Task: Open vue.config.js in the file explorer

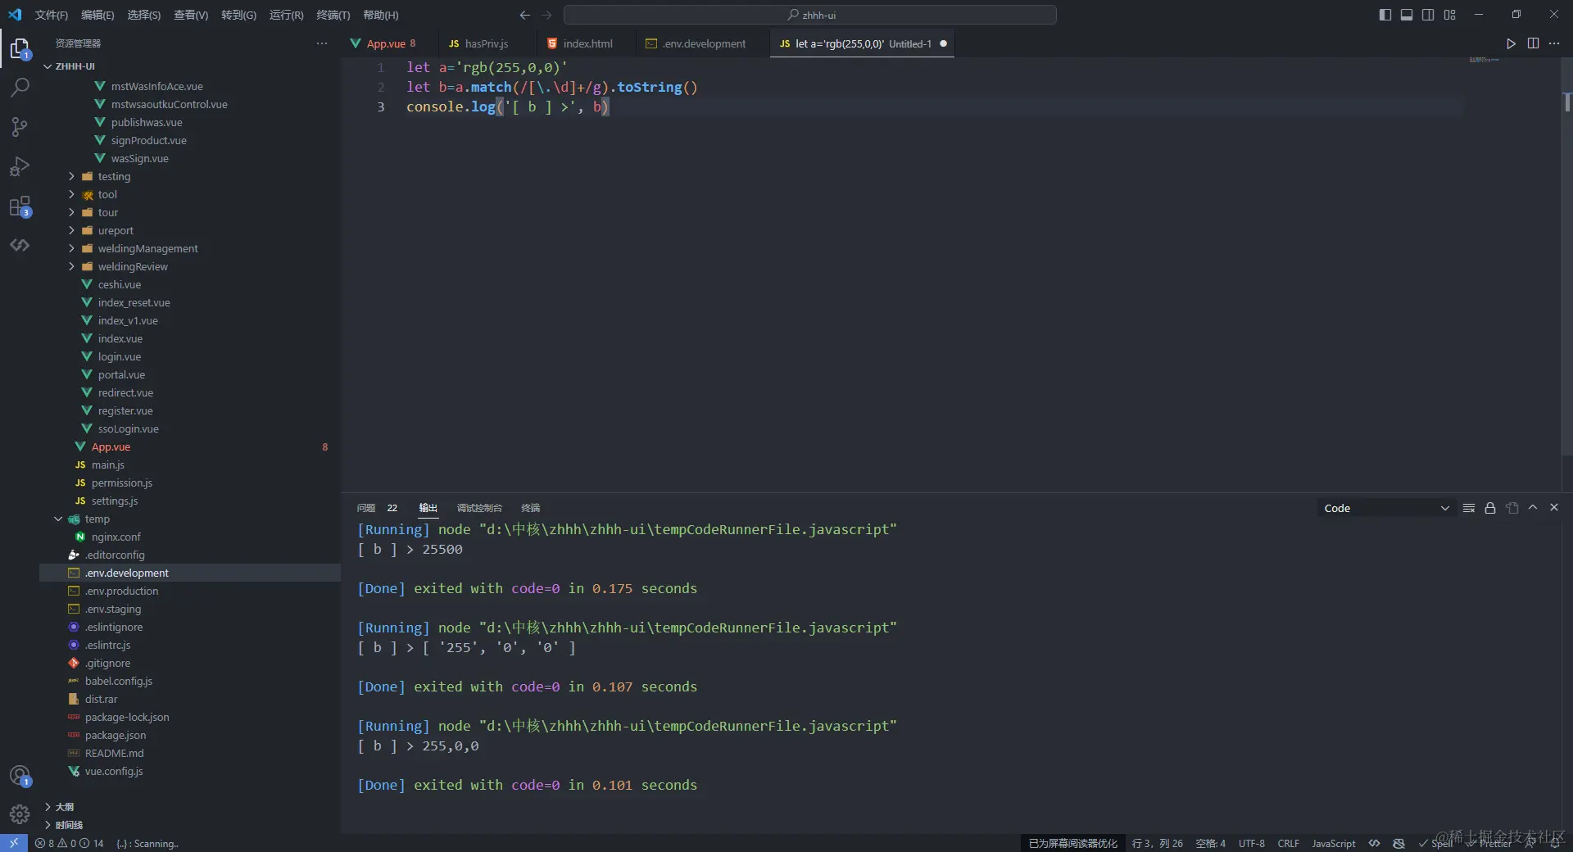Action: (x=114, y=771)
